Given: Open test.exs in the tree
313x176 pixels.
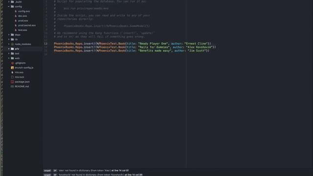Looking at the screenshot, I should pyautogui.click(x=22, y=30).
